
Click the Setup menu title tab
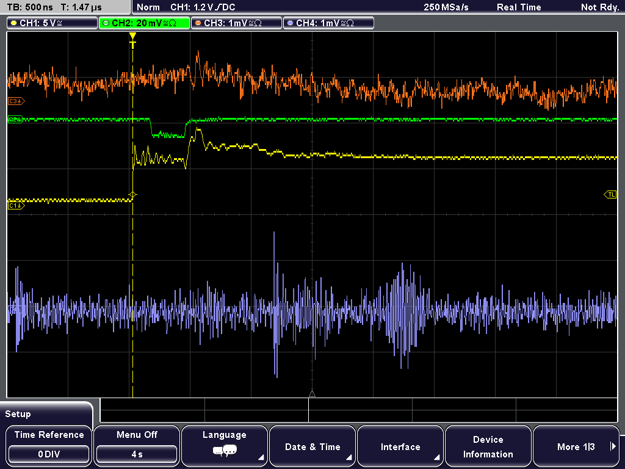46,414
